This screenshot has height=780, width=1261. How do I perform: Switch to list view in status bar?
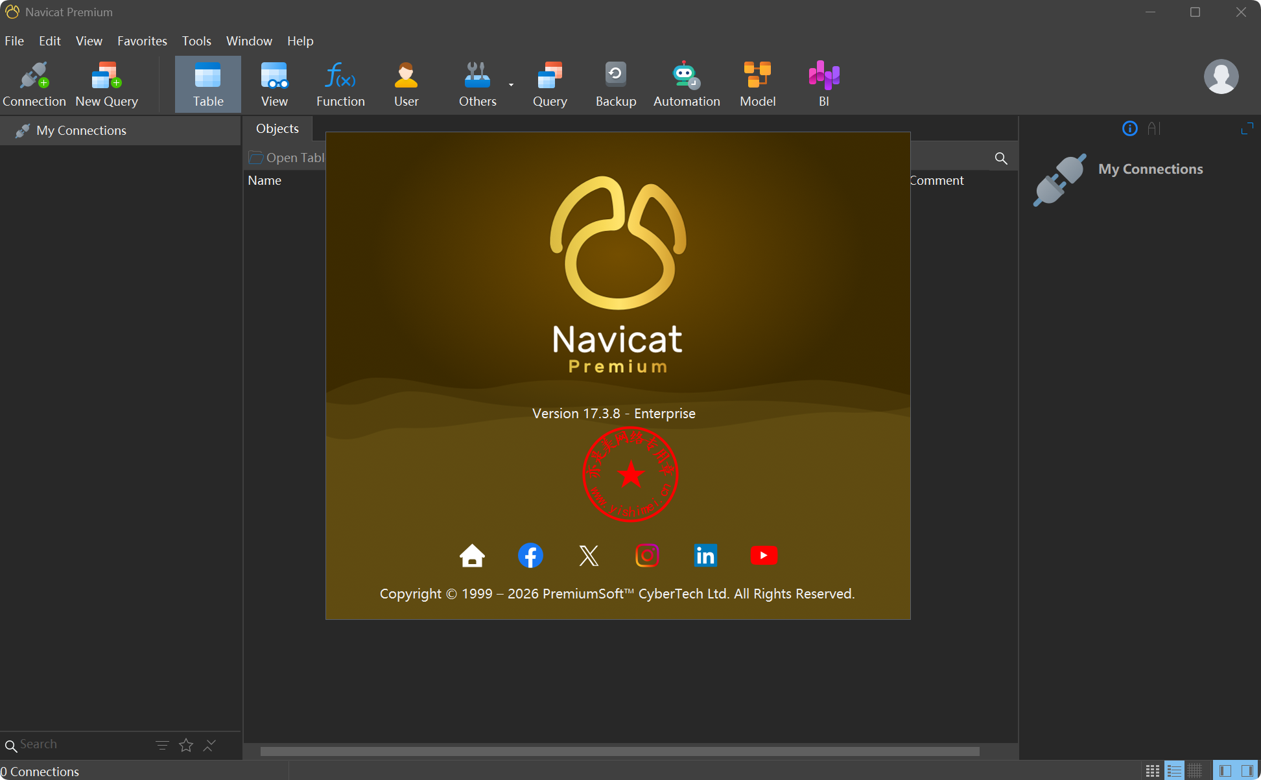(1174, 771)
